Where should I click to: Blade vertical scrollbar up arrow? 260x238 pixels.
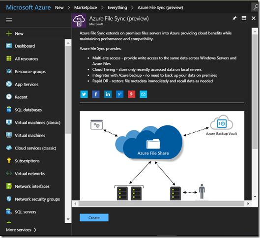point(255,31)
